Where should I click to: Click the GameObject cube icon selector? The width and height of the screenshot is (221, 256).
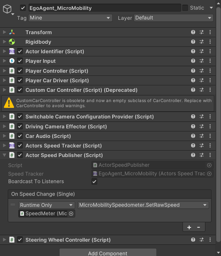[8, 10]
